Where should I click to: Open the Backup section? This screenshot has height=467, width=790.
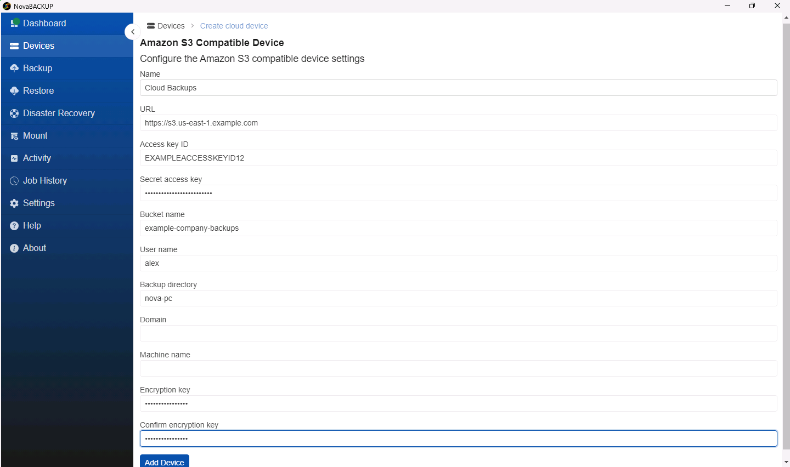[x=67, y=69]
